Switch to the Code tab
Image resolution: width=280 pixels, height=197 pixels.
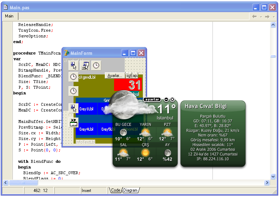coord(115,190)
